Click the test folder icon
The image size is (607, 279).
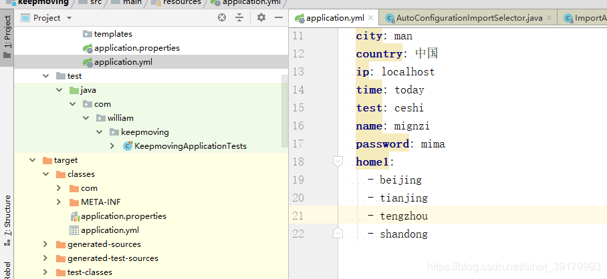61,76
